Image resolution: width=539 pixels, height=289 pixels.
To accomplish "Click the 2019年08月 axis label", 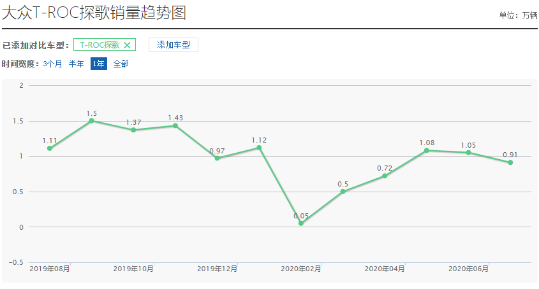I will (x=50, y=269).
